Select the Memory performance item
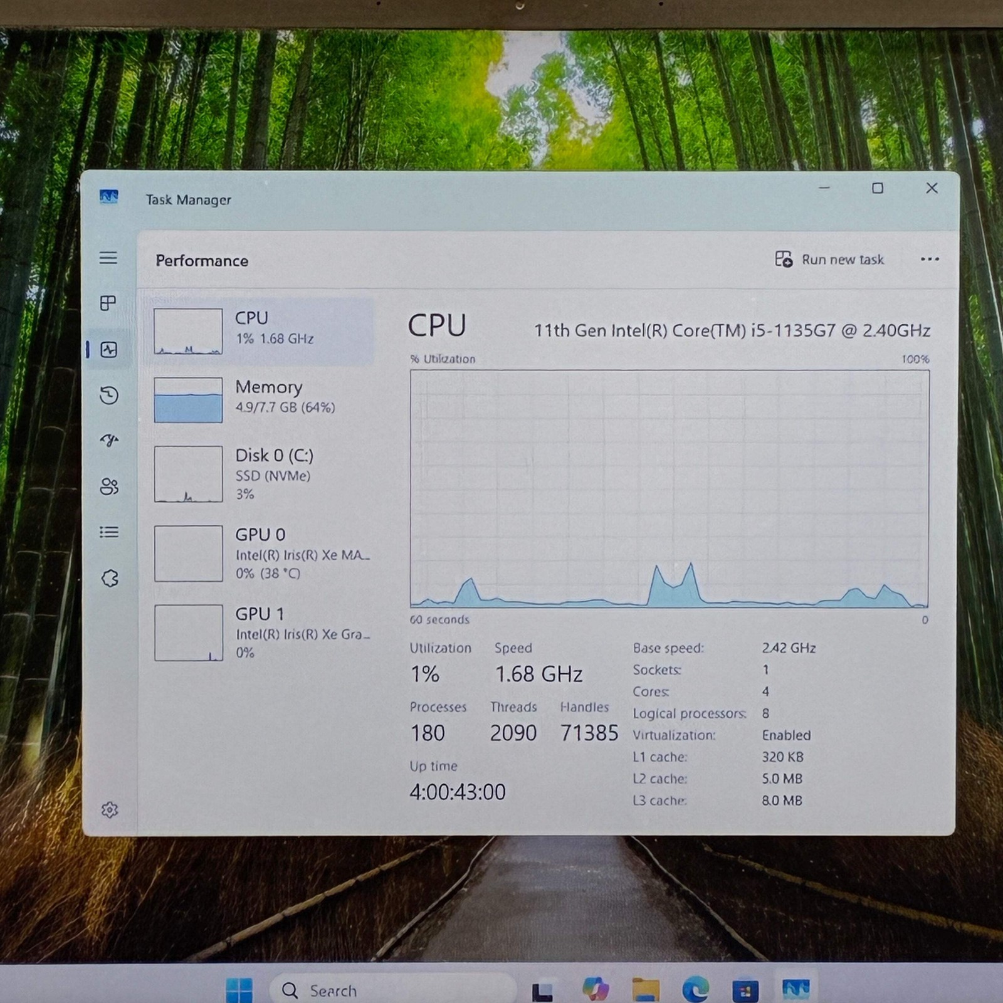The height and width of the screenshot is (1003, 1003). pos(263,399)
